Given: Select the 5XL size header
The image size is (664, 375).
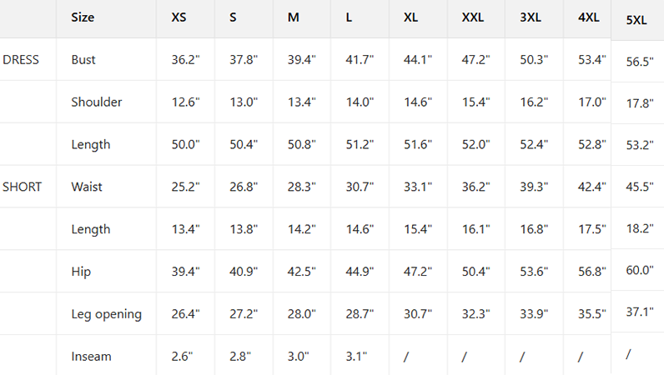Looking at the screenshot, I should coord(636,20).
